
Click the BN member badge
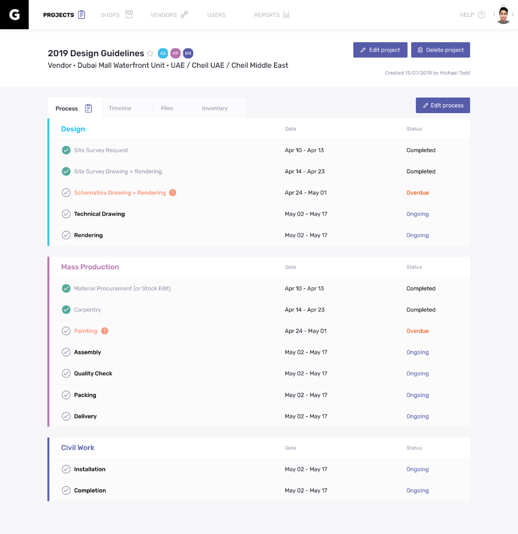(x=188, y=53)
